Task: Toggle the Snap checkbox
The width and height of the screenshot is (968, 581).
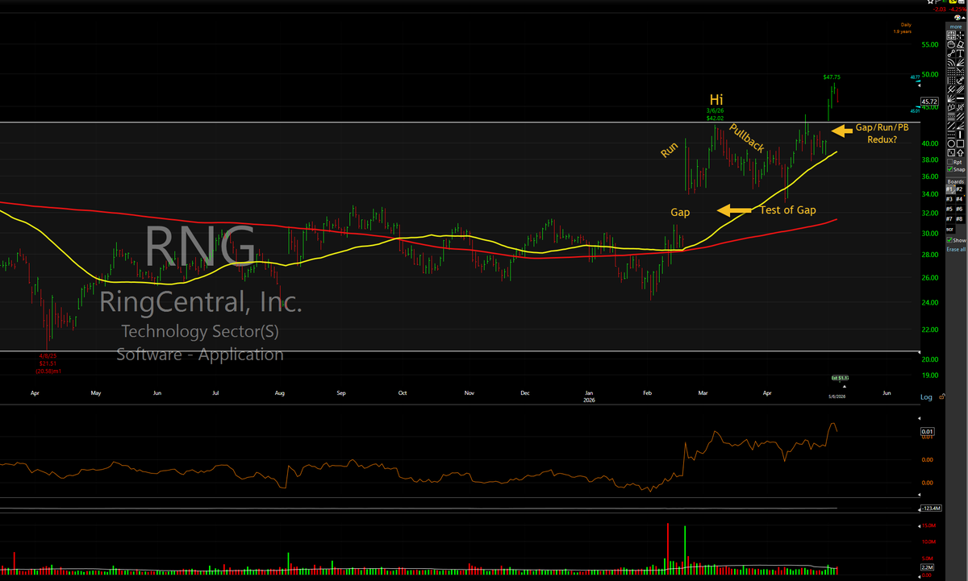Action: click(x=949, y=169)
